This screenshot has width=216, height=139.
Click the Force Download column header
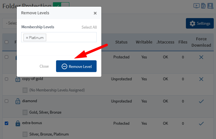tap(201, 42)
